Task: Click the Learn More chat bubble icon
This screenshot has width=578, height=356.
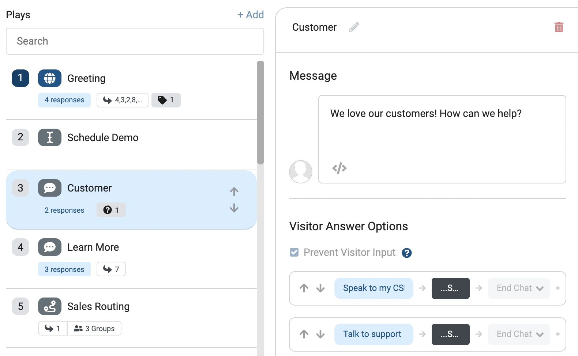Action: pos(50,247)
